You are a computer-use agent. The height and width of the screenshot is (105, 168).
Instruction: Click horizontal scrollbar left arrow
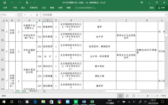(x=104, y=91)
